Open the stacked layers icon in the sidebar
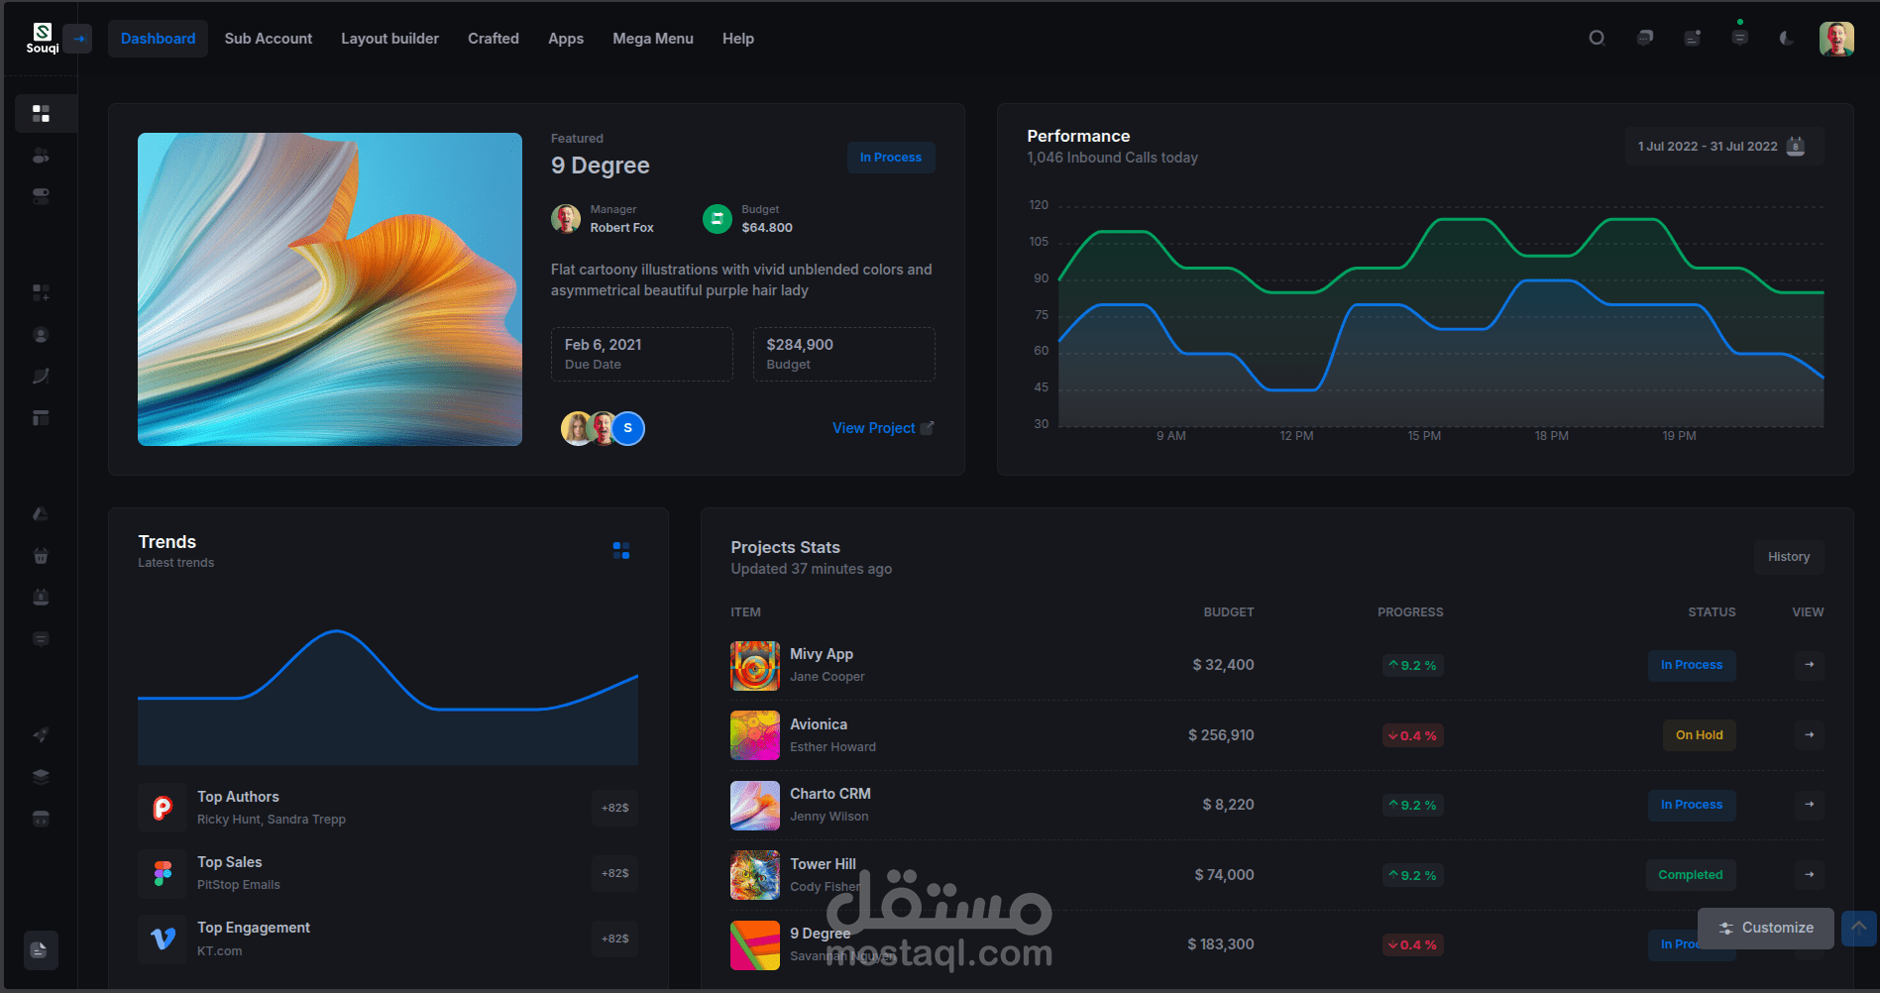Screen dimensions: 1880x993 coord(41,777)
